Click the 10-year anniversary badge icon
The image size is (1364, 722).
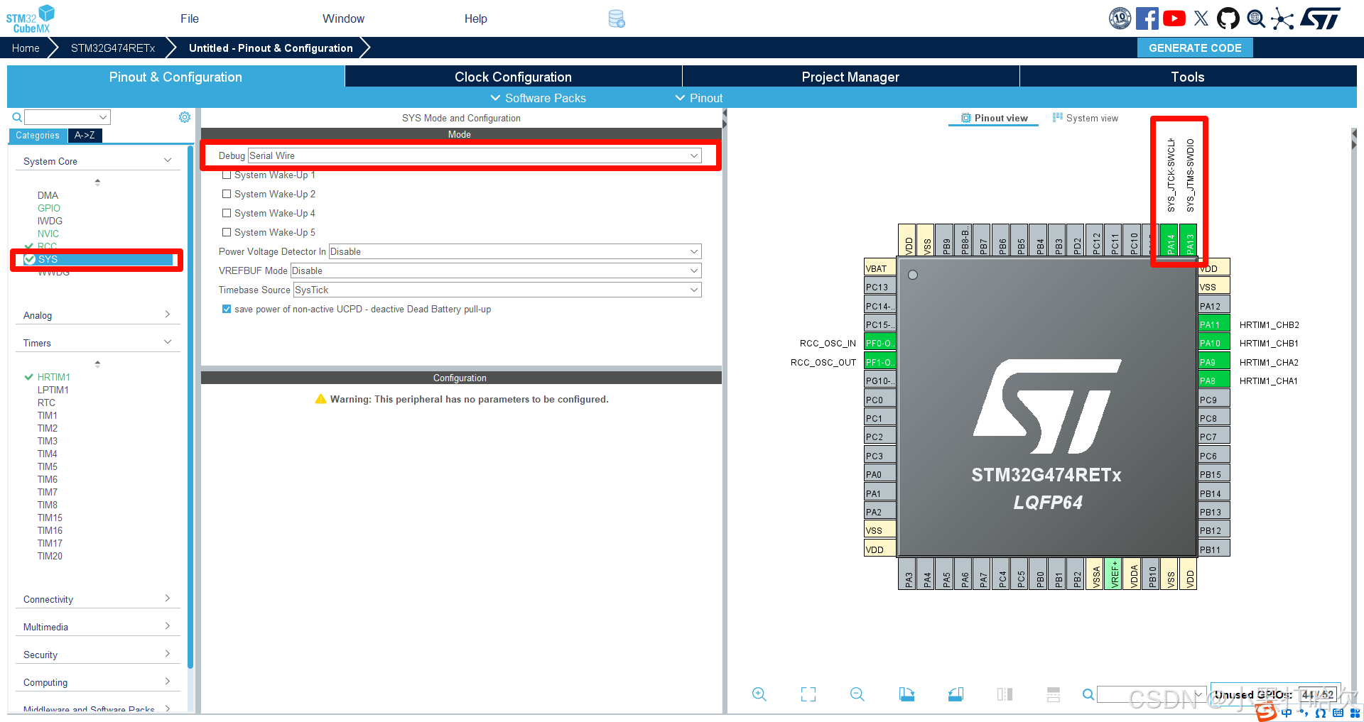coord(1120,18)
